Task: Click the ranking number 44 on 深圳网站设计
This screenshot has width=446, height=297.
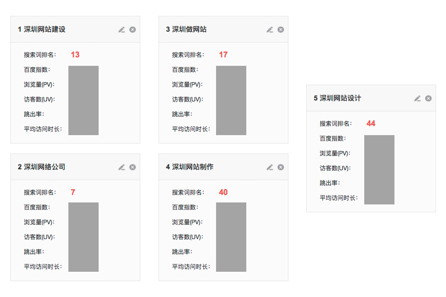Action: (x=371, y=123)
